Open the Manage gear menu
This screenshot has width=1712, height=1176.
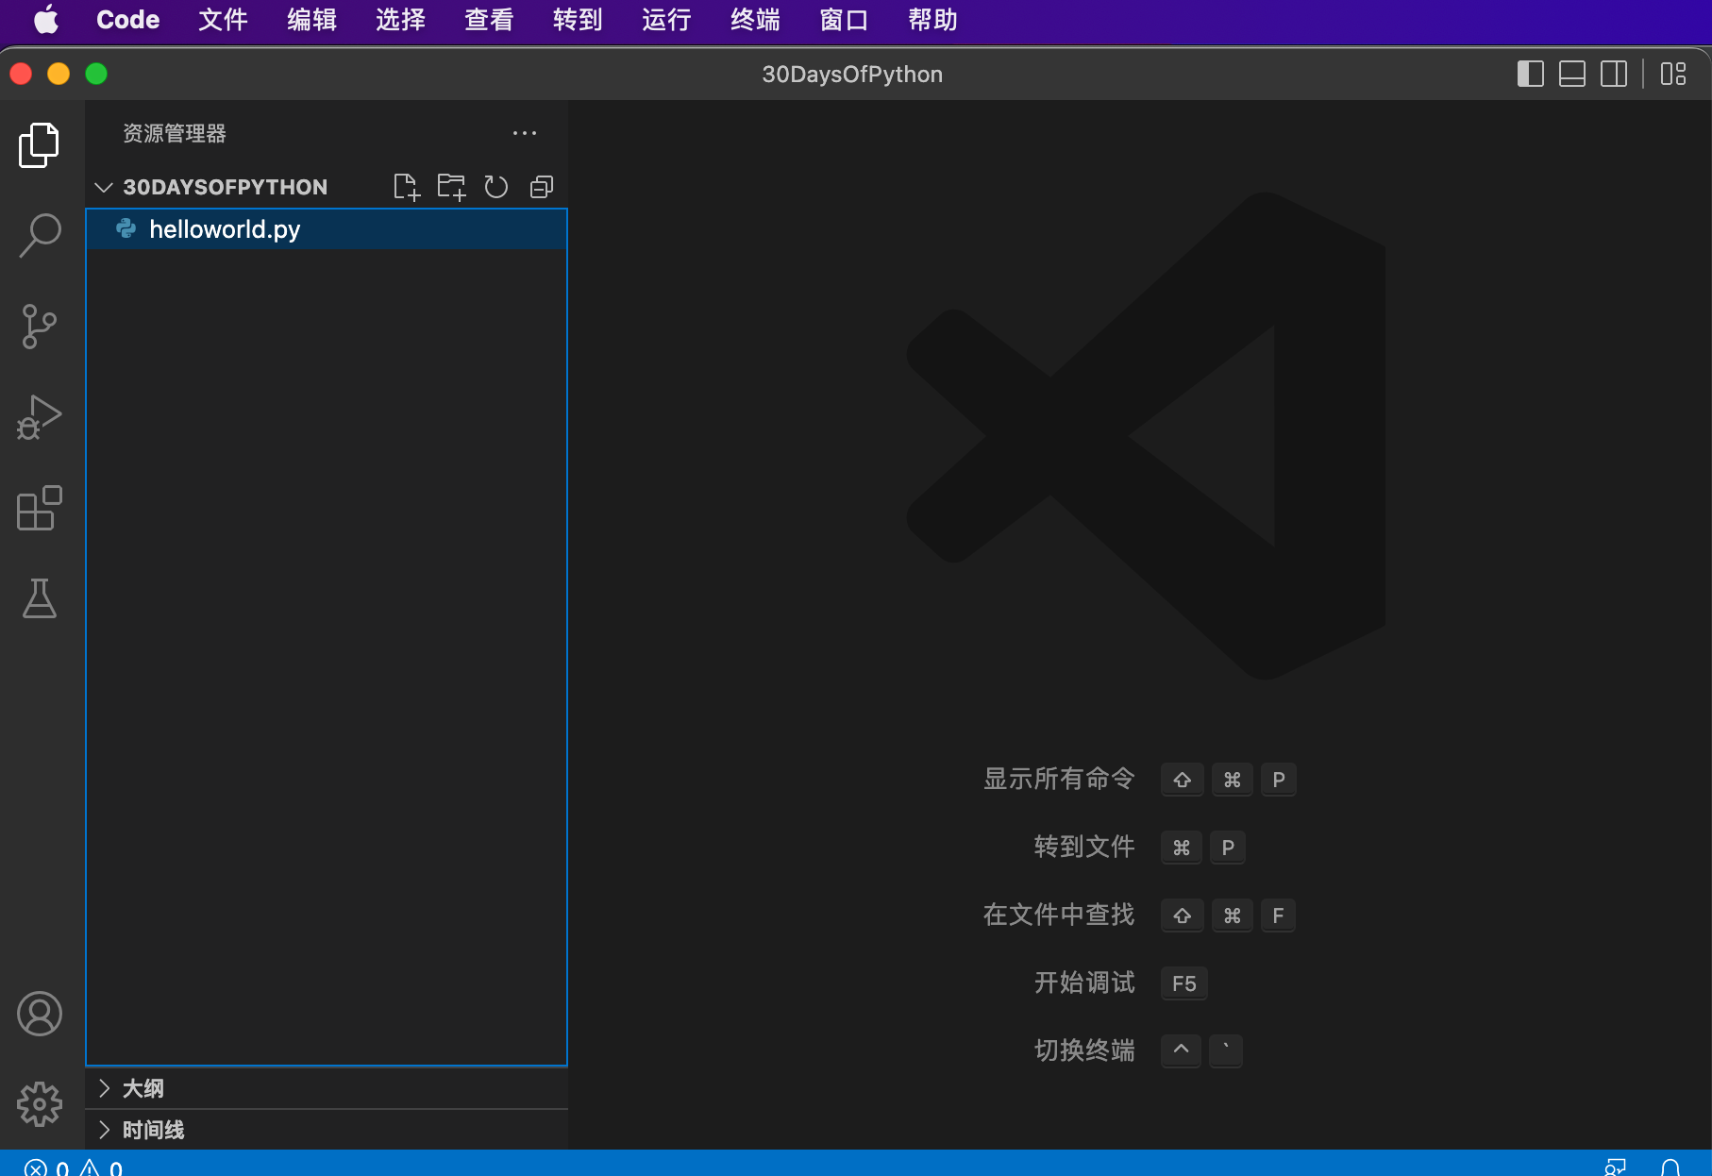click(40, 1104)
